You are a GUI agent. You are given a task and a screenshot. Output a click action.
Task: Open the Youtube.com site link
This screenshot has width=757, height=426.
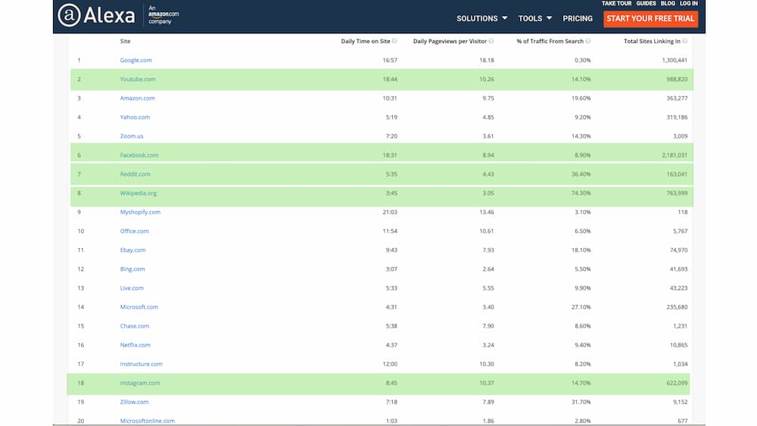click(x=138, y=79)
